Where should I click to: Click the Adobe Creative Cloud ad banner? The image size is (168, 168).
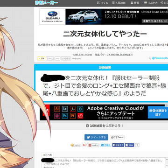104,112
